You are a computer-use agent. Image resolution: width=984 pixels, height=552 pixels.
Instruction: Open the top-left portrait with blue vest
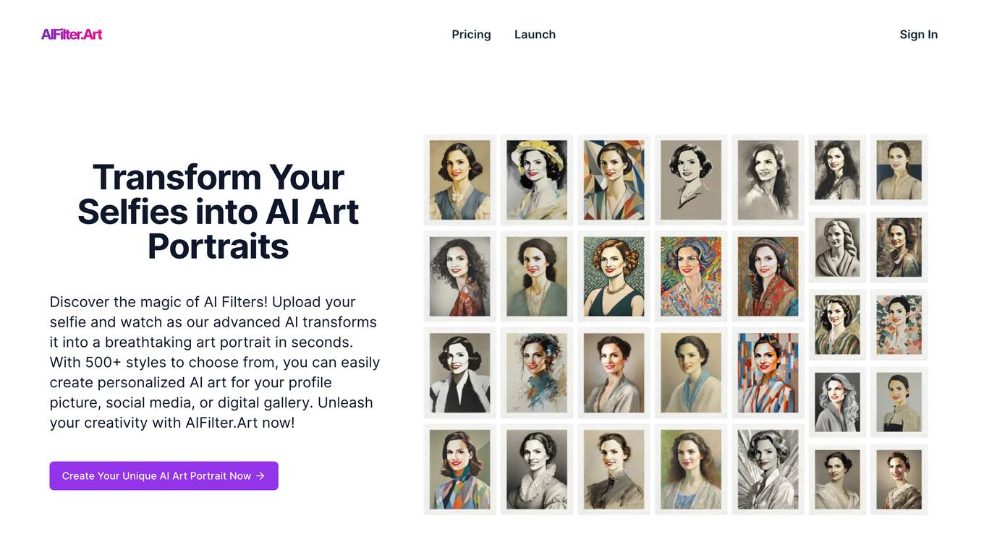click(459, 179)
